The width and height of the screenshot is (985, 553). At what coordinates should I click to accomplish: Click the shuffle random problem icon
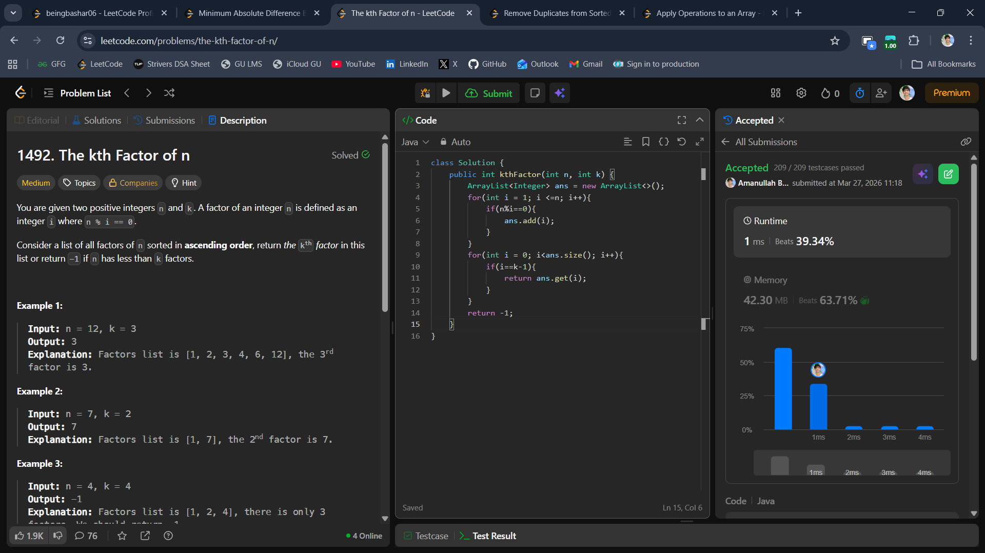169,93
